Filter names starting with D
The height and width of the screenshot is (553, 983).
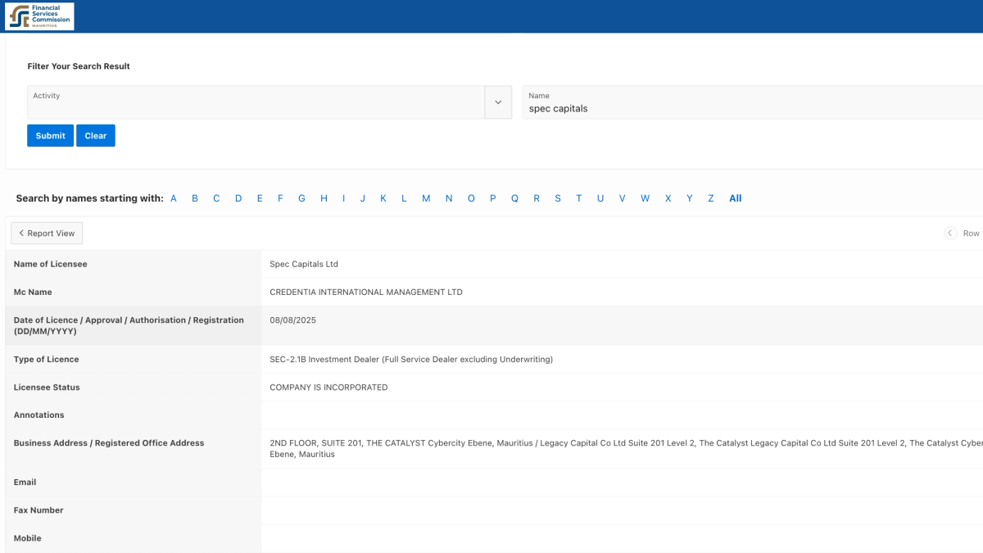pos(238,198)
